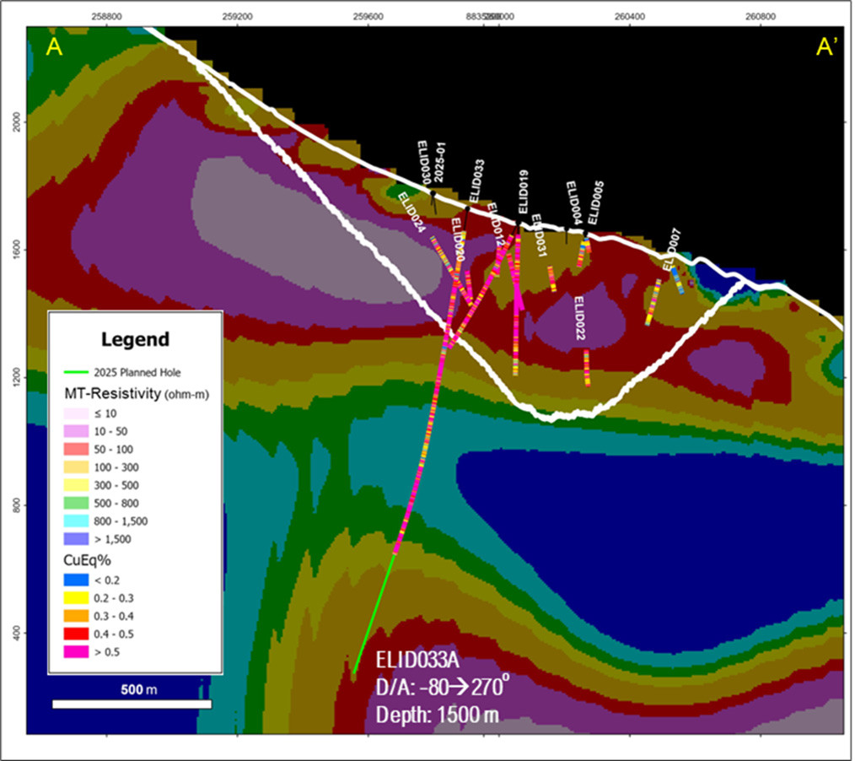Image resolution: width=855 pixels, height=761 pixels.
Task: Click the 800 - 1,500 resistivity swatch
Action: coord(77,521)
